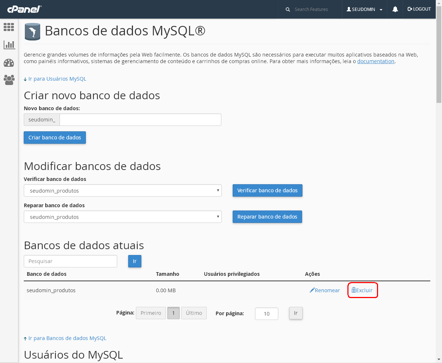This screenshot has height=363, width=442.
Task: Click the Ações column header
Action: click(312, 274)
